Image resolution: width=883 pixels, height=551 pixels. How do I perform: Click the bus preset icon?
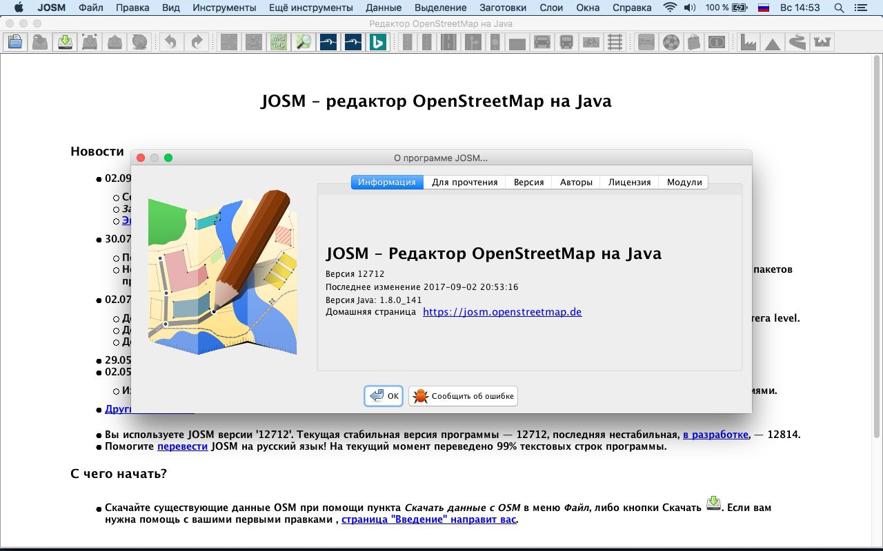(566, 41)
